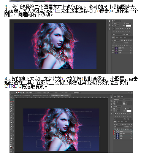Hide the background layer in lower Layers panel

pyautogui.click(x=114, y=138)
